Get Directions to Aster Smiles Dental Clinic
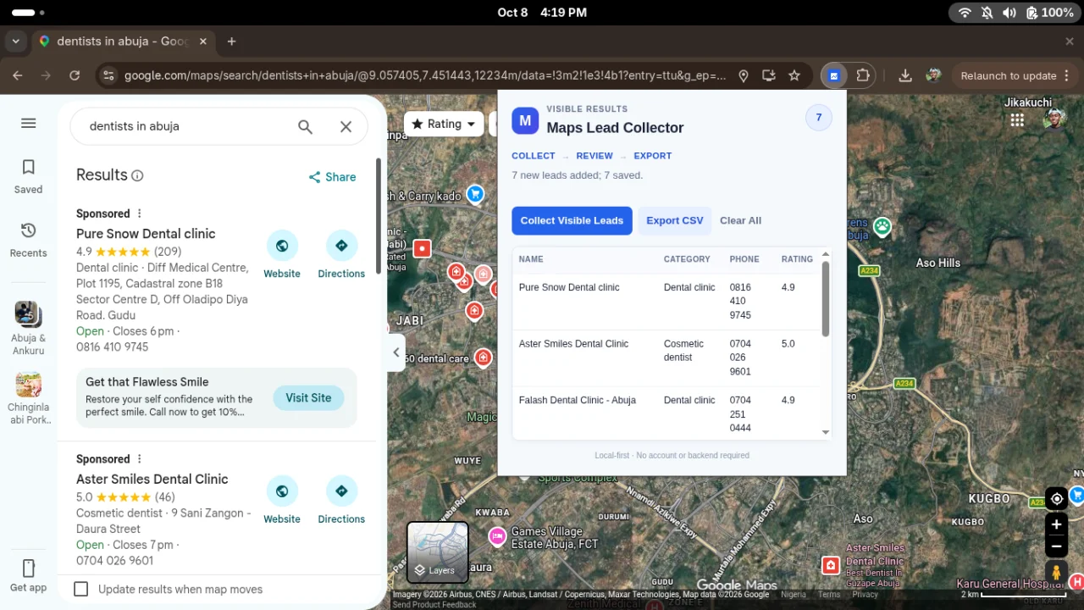Viewport: 1084px width, 610px height. (x=341, y=501)
